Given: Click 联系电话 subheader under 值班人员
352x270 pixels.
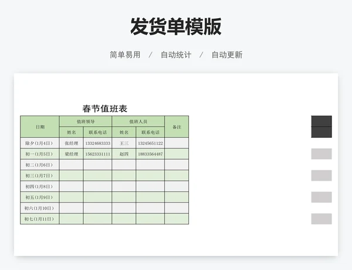Looking at the screenshot, I should pyautogui.click(x=150, y=132).
